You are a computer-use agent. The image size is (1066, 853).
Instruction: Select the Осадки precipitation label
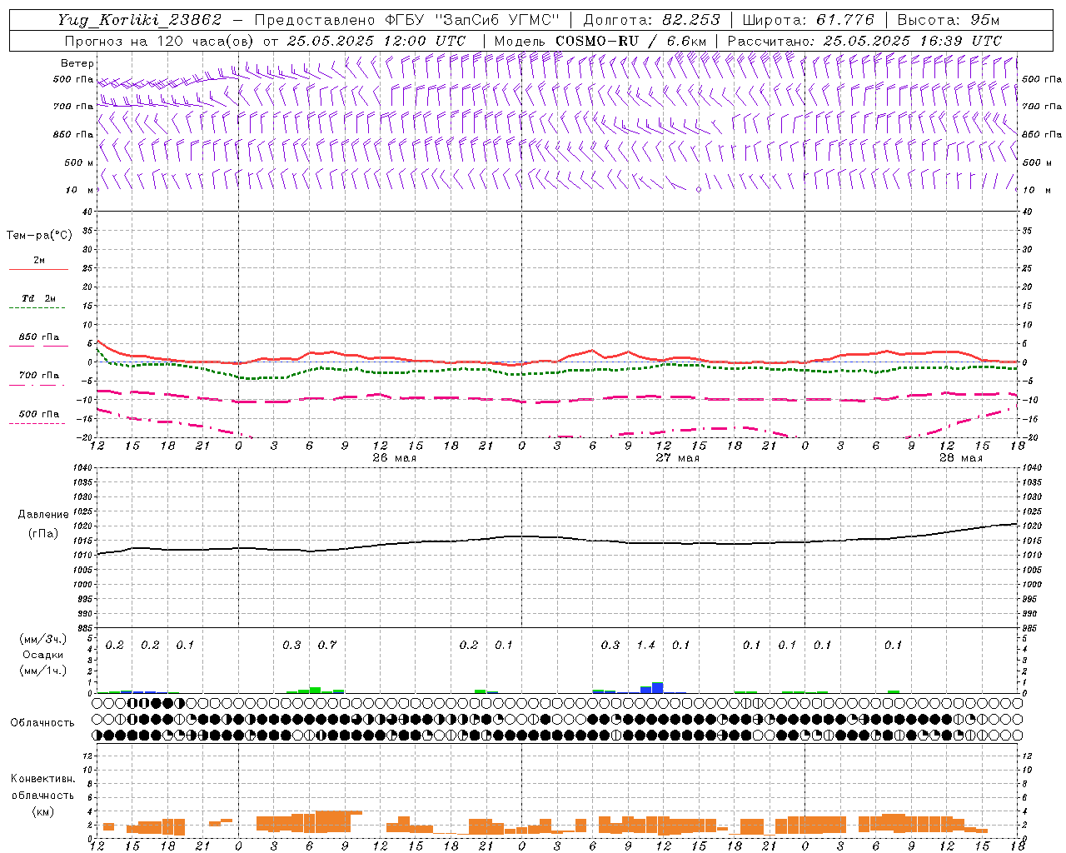[x=43, y=655]
